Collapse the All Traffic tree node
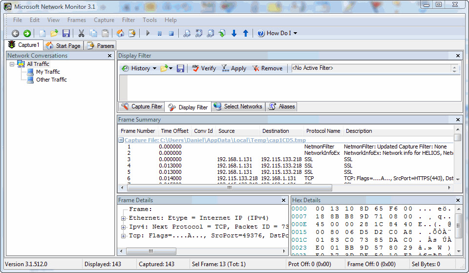 pyautogui.click(x=12, y=64)
